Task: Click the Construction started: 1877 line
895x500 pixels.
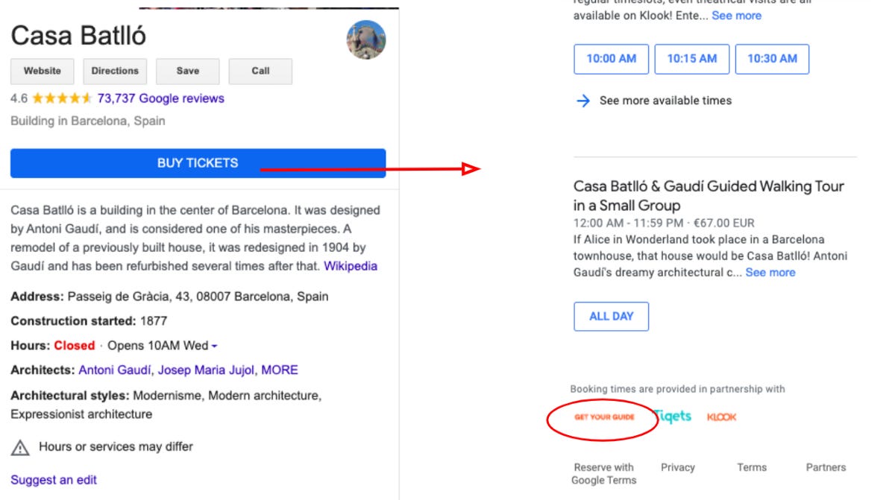Action: click(89, 321)
